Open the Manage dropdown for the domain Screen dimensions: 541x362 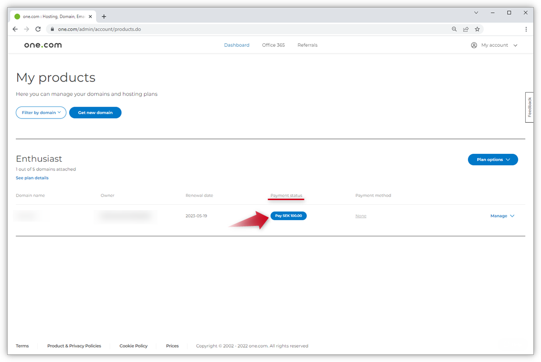pos(502,216)
